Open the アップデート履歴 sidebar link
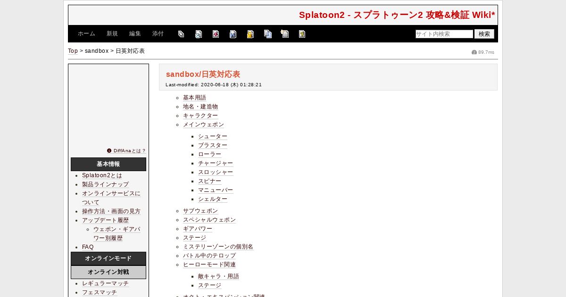Image resolution: width=566 pixels, height=297 pixels. 105,220
